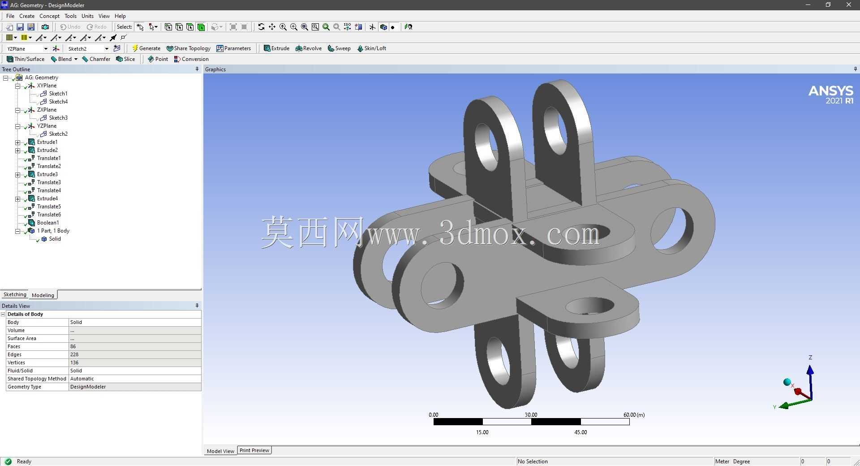Click the image capture camera icon
Image resolution: width=860 pixels, height=466 pixels.
click(x=45, y=27)
